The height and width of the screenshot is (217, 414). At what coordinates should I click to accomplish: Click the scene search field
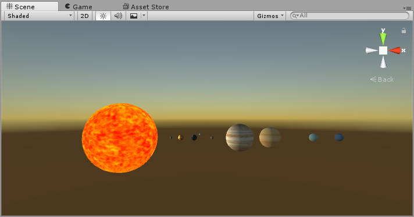349,16
